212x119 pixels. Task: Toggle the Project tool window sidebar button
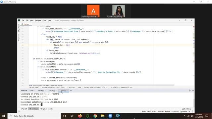click(19, 28)
